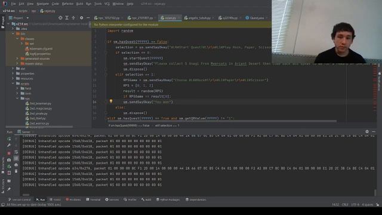Open the Window menu
The width and height of the screenshot is (382, 215).
(118, 4)
